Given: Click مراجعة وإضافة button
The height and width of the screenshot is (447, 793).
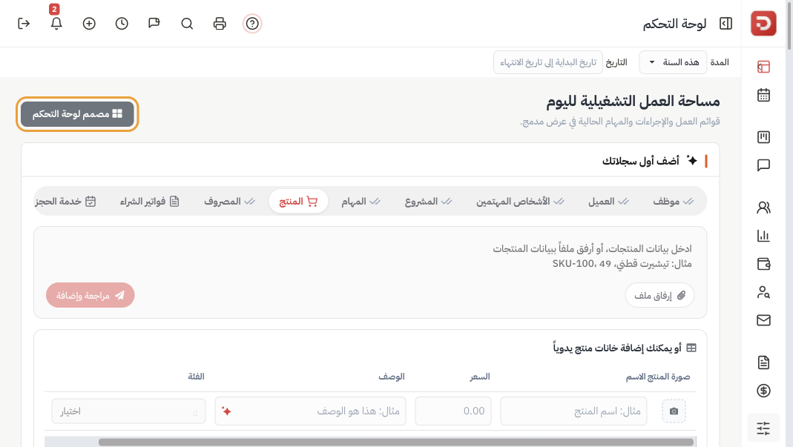Looking at the screenshot, I should pyautogui.click(x=90, y=295).
